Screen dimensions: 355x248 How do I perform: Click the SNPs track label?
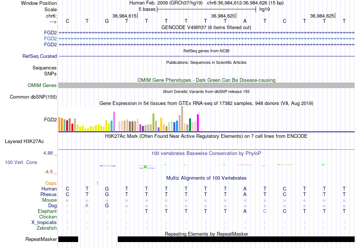pos(50,74)
